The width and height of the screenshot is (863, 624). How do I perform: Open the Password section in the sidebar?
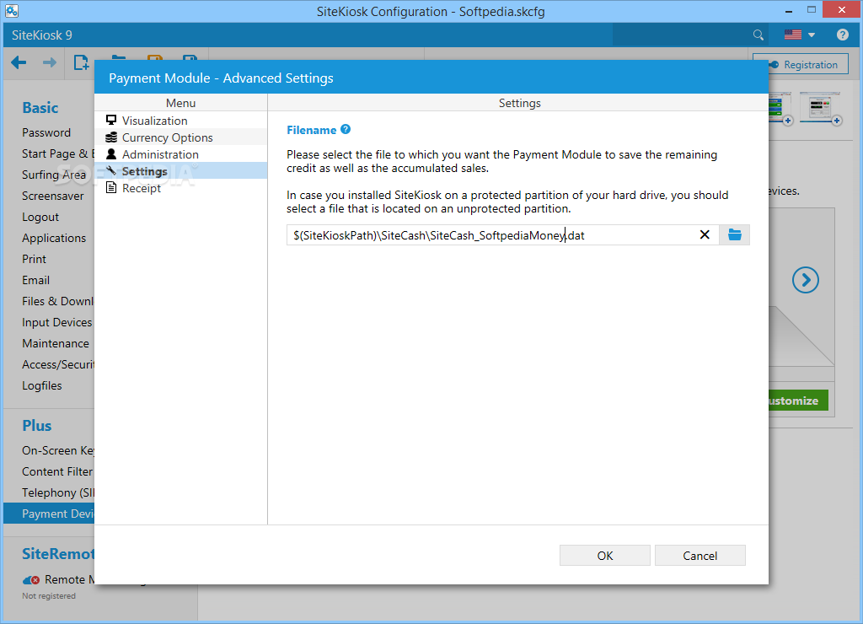(46, 132)
